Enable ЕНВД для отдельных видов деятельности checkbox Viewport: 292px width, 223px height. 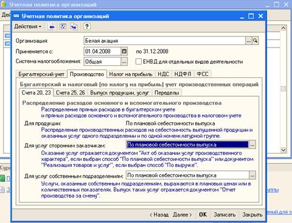tap(139, 62)
